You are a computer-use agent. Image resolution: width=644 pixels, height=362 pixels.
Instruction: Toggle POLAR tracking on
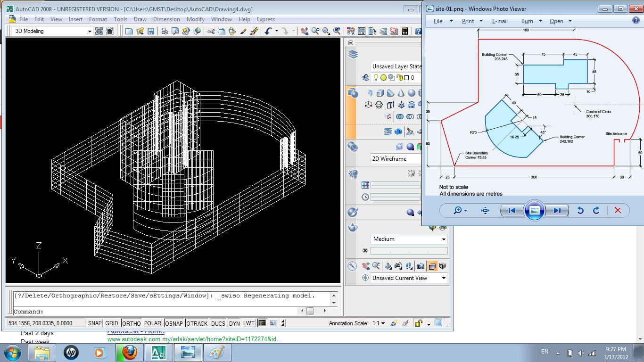(152, 323)
